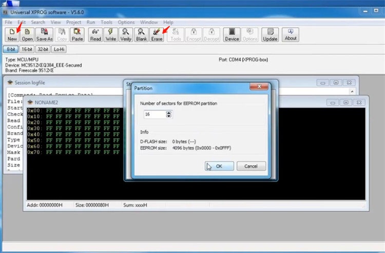385x253 pixels.
Task: Click the New file toolbar icon
Action: click(x=12, y=34)
